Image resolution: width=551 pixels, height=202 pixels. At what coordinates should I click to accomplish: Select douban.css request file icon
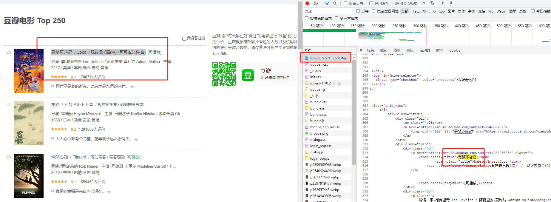click(307, 64)
